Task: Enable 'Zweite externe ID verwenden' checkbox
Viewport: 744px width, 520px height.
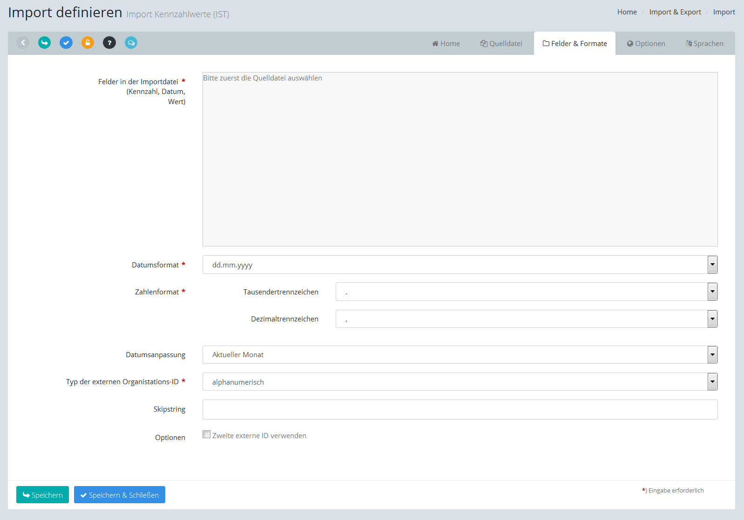Action: 207,434
